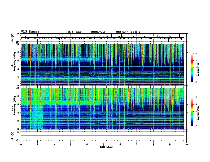
Task: Click time axis tick label "5"
Action: click(x=104, y=145)
